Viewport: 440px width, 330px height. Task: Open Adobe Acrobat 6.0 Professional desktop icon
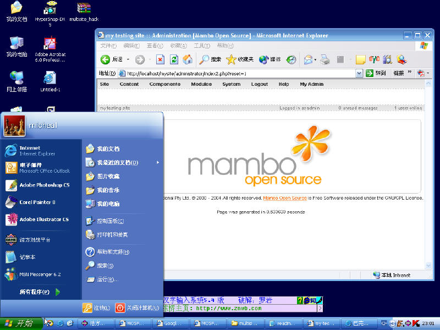coord(50,49)
